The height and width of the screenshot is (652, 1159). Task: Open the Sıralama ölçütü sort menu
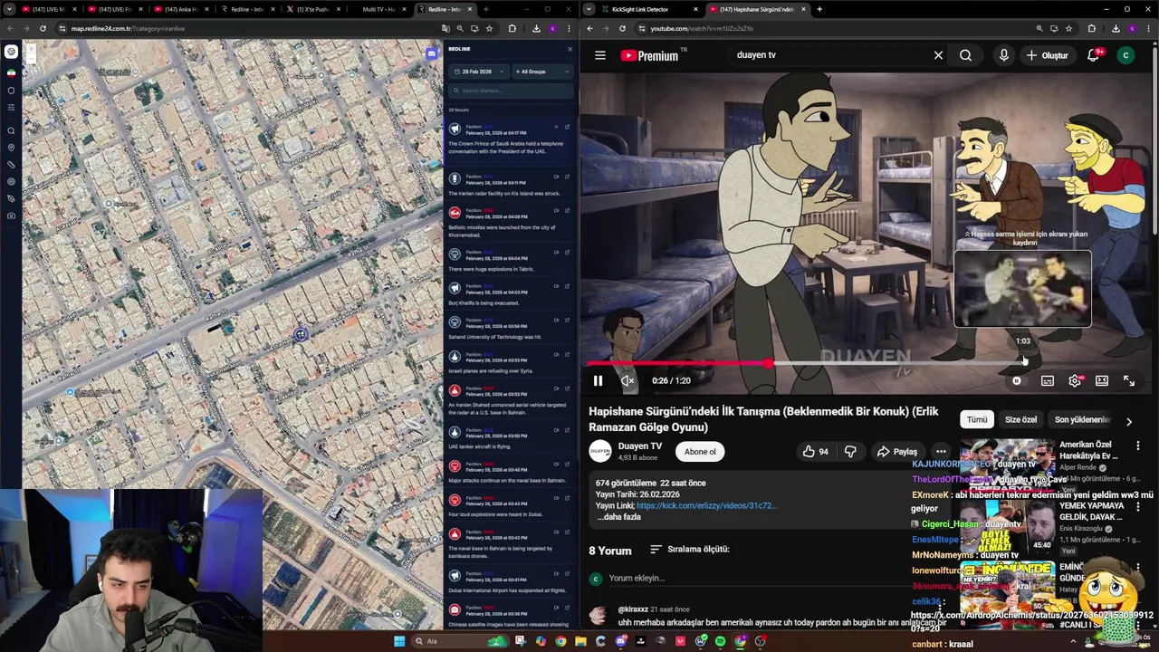[690, 549]
